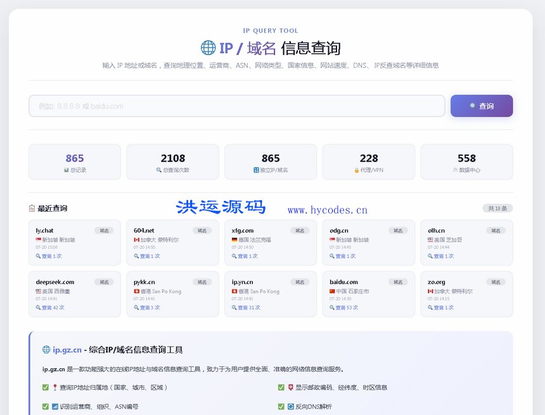The height and width of the screenshot is (415, 545).
Task: Click Singapore flag on ly.chat card
Action: (39, 240)
